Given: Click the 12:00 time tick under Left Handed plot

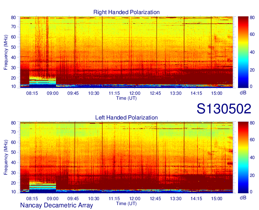Looking at the screenshot, I should point(135,199).
